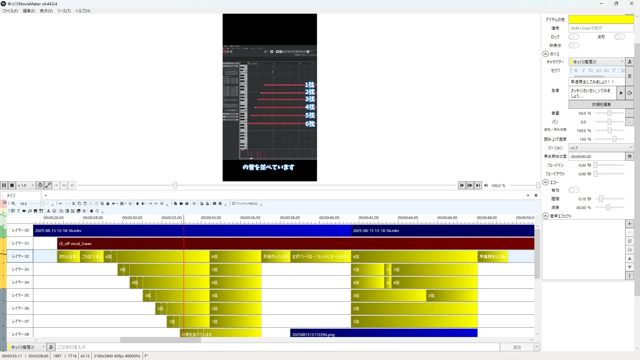Open the 編集(E) menu
The width and height of the screenshot is (640, 360).
tap(29, 11)
